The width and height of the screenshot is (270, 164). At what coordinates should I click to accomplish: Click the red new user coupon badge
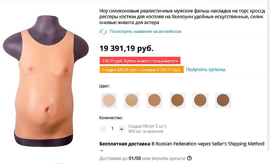click(x=140, y=61)
